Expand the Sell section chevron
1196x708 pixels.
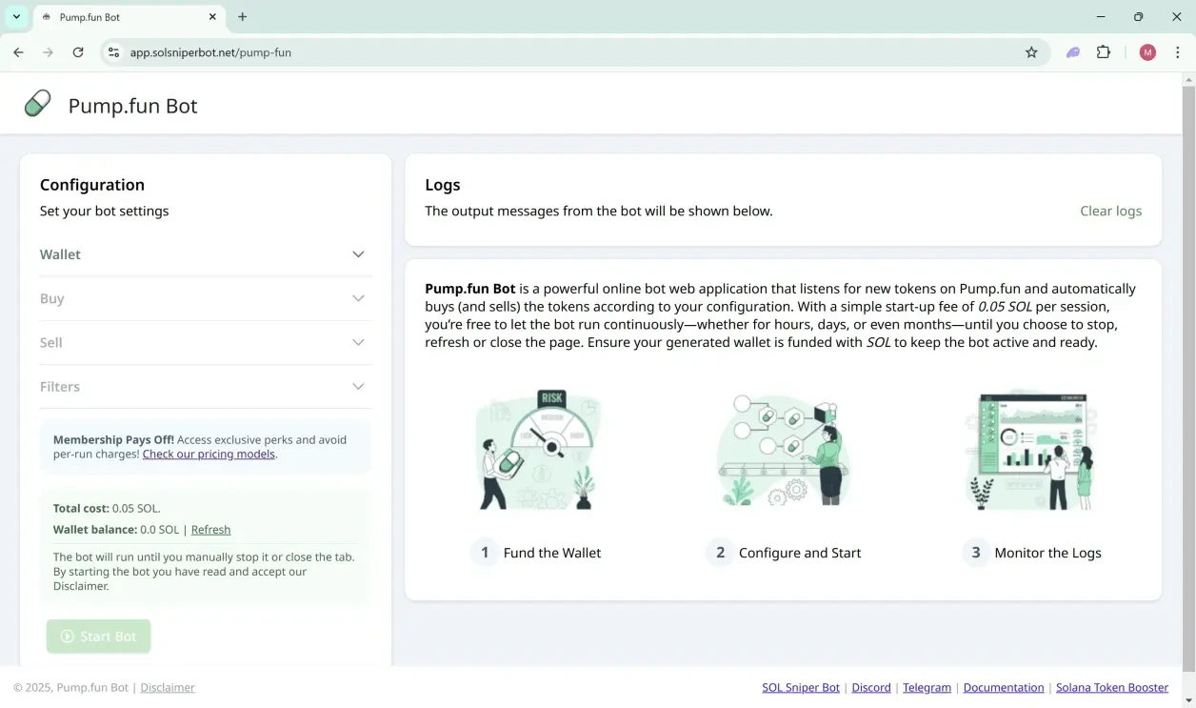point(358,342)
